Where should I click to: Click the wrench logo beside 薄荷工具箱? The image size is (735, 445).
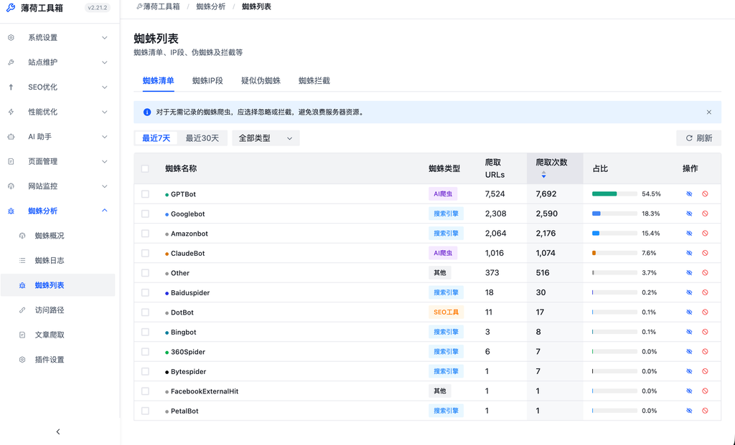(10, 8)
